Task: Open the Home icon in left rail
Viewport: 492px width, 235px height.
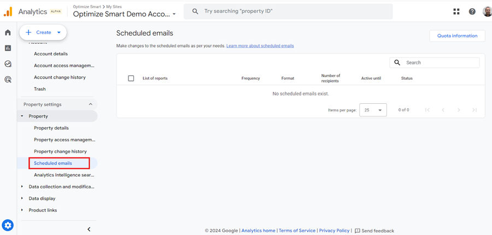Action: (8, 32)
